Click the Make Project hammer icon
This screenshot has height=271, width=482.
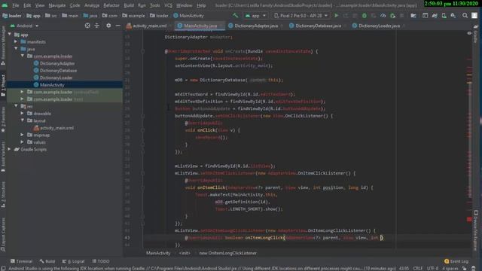[x=235, y=16]
